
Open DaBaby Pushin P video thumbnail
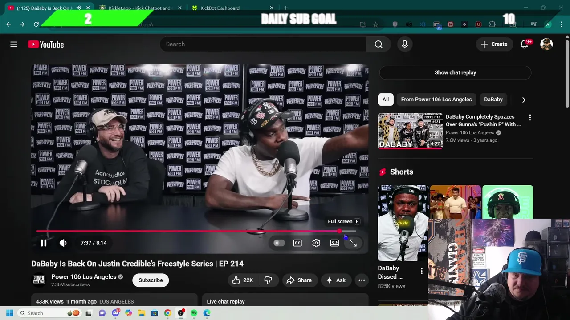[410, 131]
